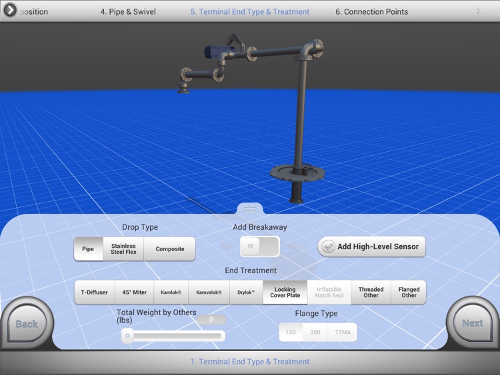The width and height of the screenshot is (500, 375).
Task: Click the circular arrow icon at top-left
Action: pos(9,10)
